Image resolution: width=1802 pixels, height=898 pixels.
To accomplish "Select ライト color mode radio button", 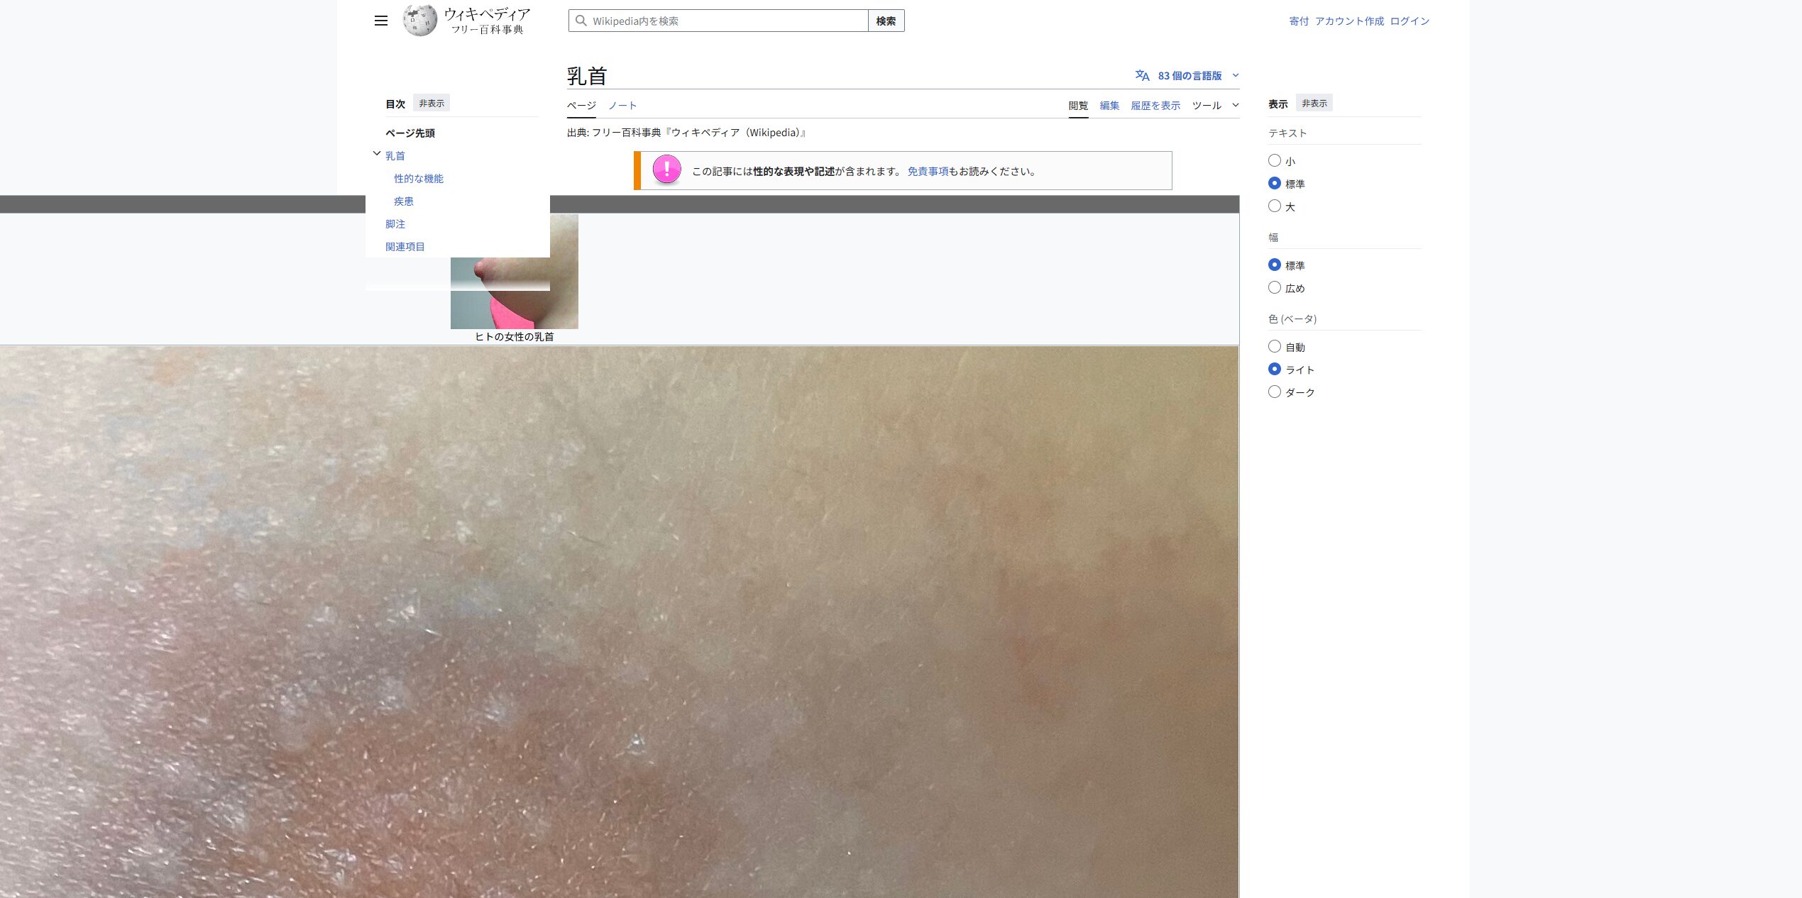I will tap(1275, 370).
